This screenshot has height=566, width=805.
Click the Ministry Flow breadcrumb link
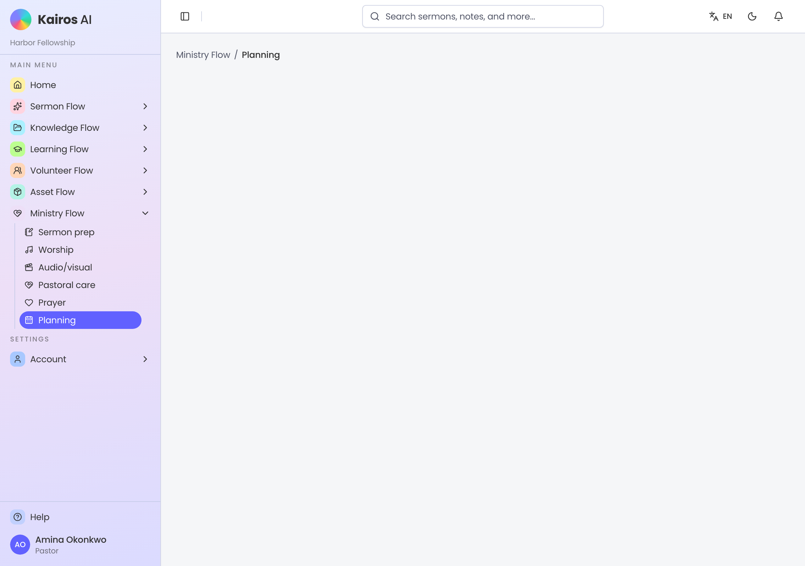(x=203, y=55)
